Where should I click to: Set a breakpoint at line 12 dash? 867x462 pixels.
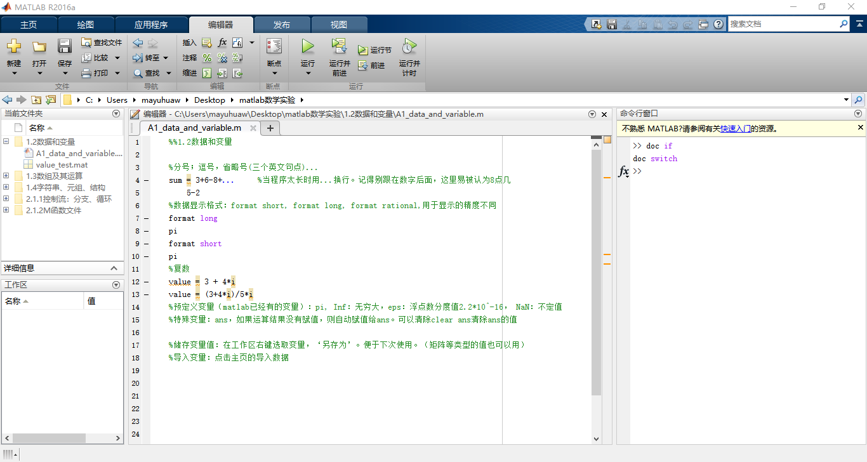point(146,282)
